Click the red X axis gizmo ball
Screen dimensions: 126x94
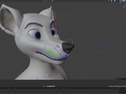(123, 8)
